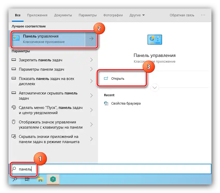
Task: Click the Параметры section heading
Action: click(x=21, y=51)
